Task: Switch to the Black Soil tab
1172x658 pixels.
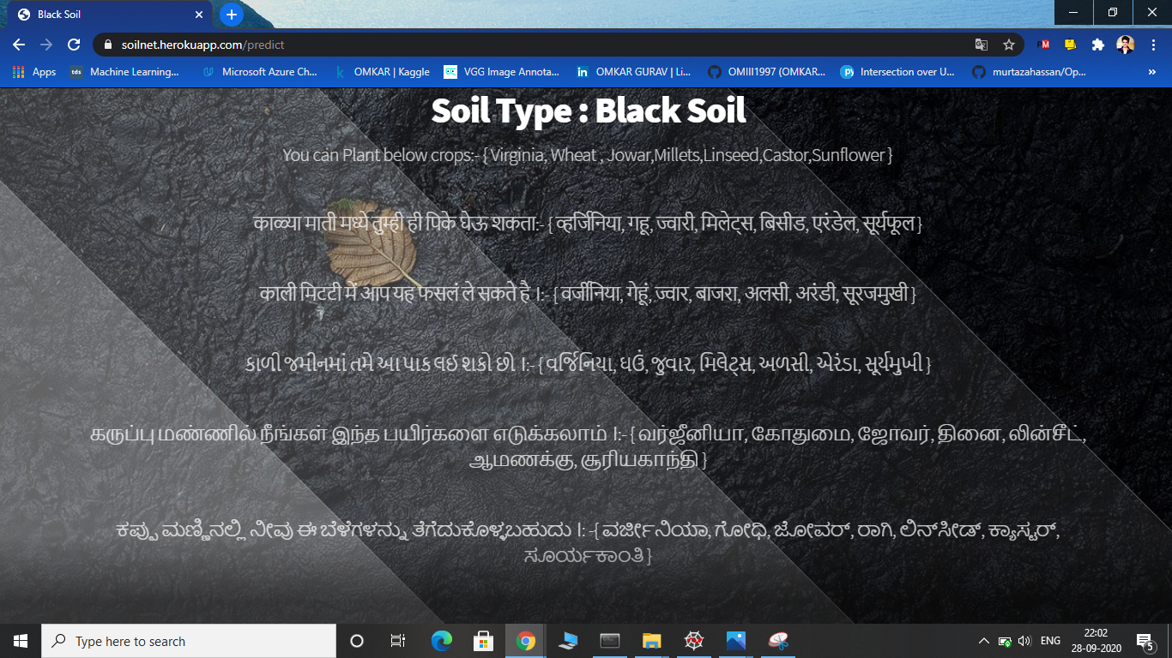Action: point(103,15)
